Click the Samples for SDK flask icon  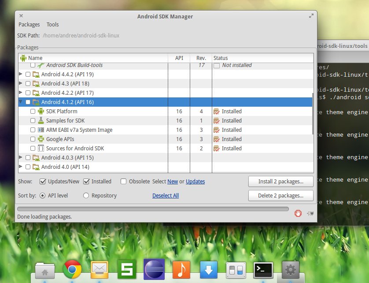click(x=41, y=120)
